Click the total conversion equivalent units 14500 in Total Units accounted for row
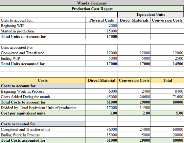This screenshot has height=143, width=184. pyautogui.click(x=178, y=64)
